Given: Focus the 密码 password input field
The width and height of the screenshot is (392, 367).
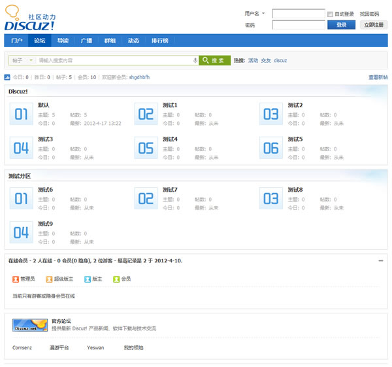Looking at the screenshot, I should 299,25.
